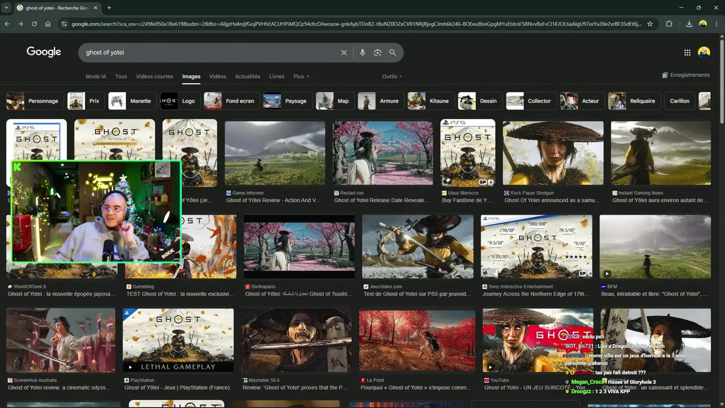The height and width of the screenshot is (408, 725).
Task: Filter images by Personnage chip
Action: (x=34, y=101)
